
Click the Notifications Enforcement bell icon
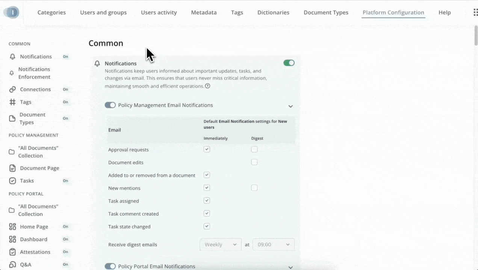click(x=12, y=73)
